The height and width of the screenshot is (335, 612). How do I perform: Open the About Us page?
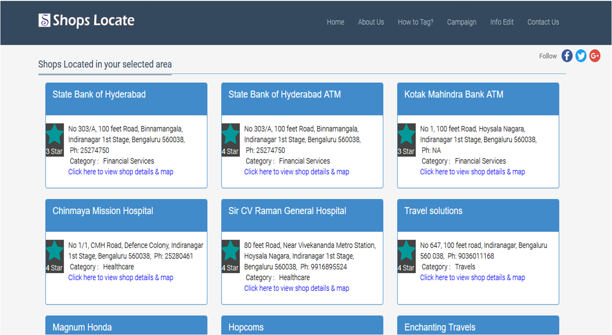371,22
